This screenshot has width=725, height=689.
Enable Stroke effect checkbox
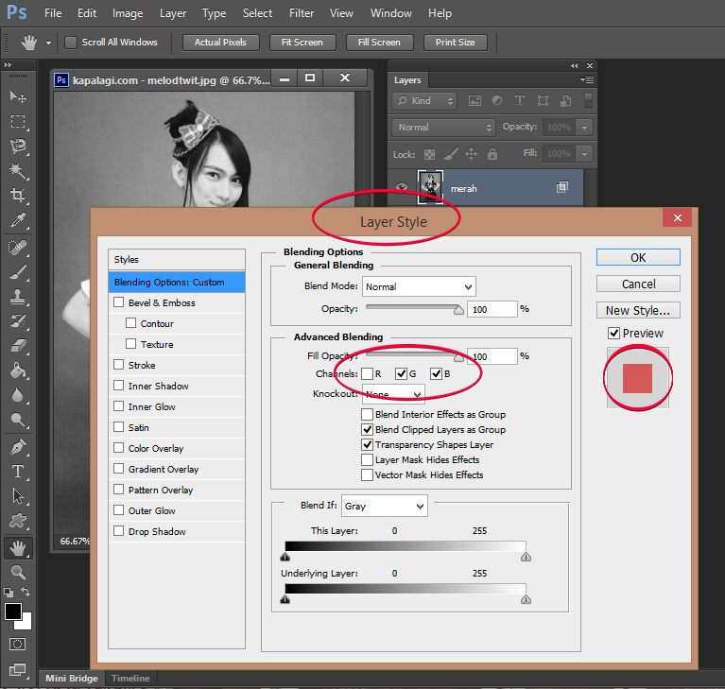pos(119,365)
